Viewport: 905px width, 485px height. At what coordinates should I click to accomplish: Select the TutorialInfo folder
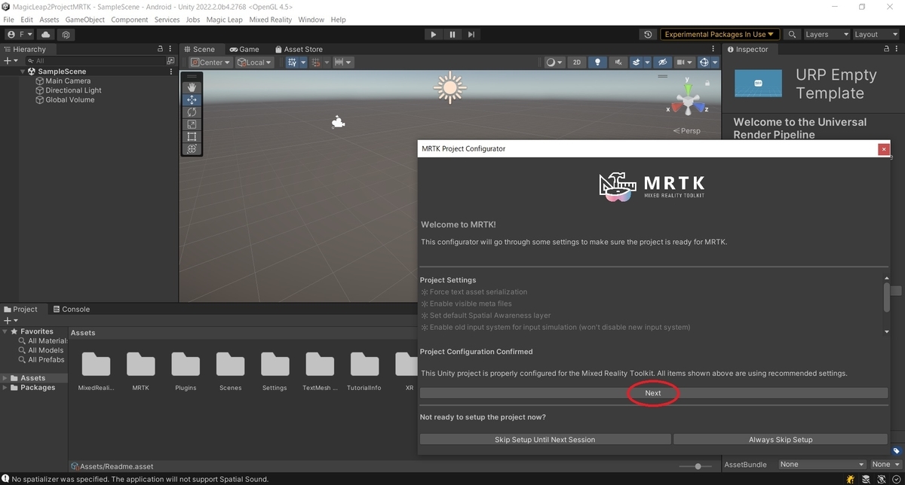point(364,371)
